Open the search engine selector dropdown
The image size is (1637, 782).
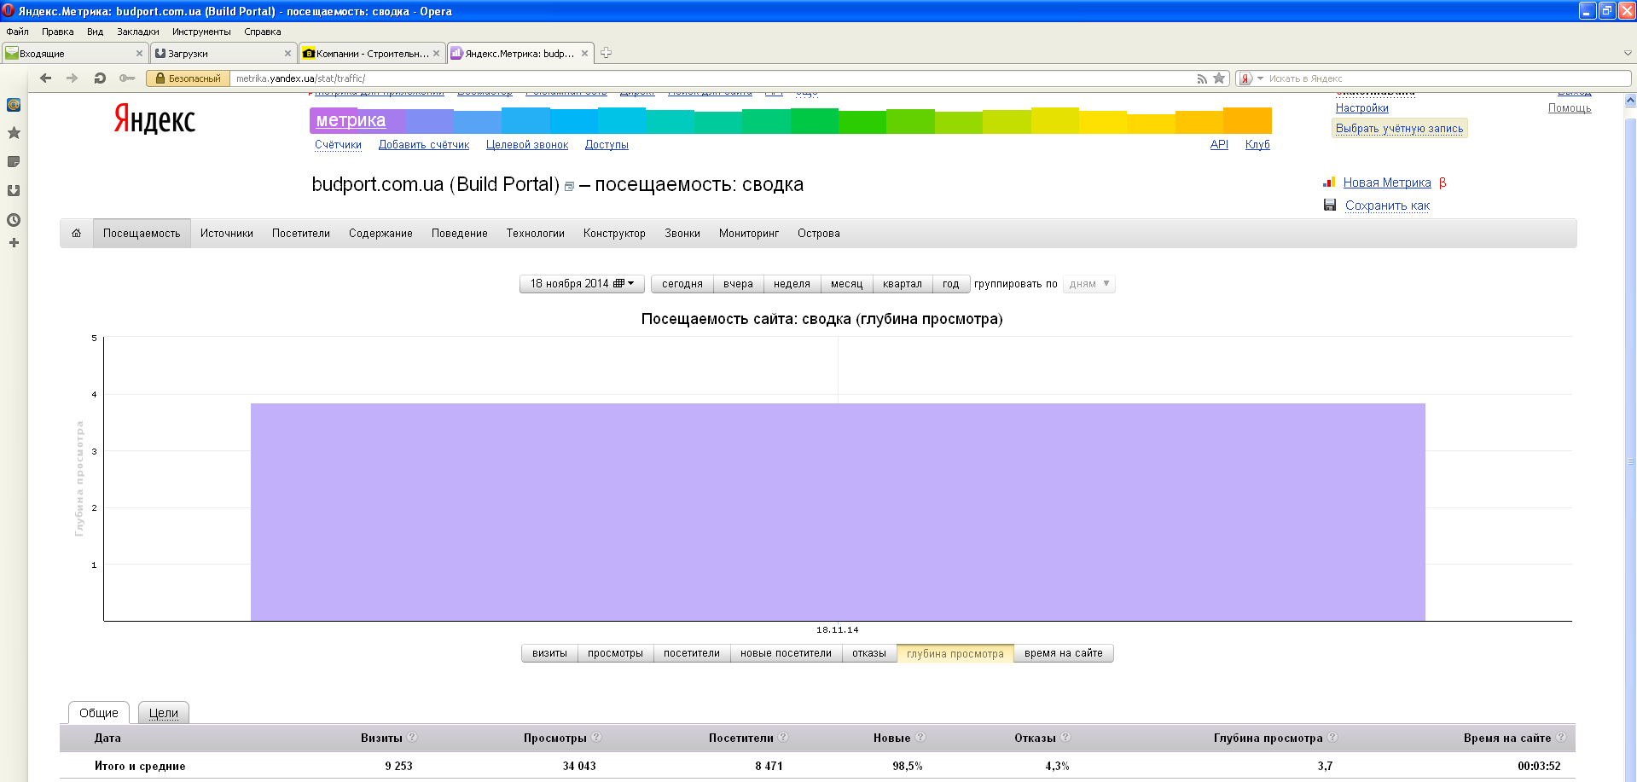click(x=1250, y=78)
